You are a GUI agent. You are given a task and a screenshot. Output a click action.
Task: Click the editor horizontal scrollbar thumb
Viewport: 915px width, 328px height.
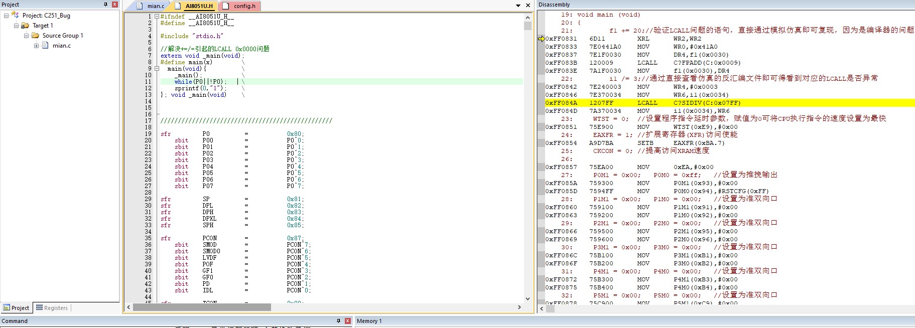coord(202,307)
